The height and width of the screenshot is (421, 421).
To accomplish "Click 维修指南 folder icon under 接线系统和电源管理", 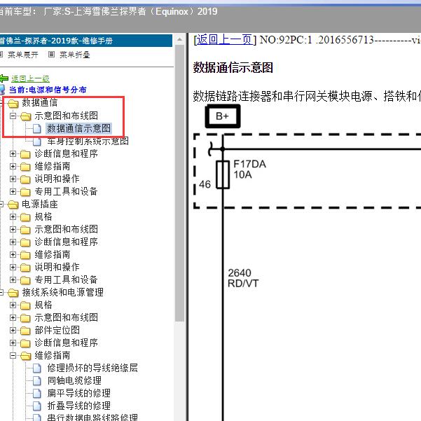I will click(x=26, y=356).
